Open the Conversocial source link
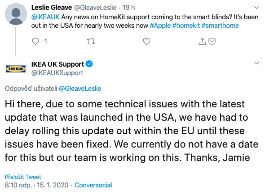The width and height of the screenshot is (265, 195). (93, 185)
